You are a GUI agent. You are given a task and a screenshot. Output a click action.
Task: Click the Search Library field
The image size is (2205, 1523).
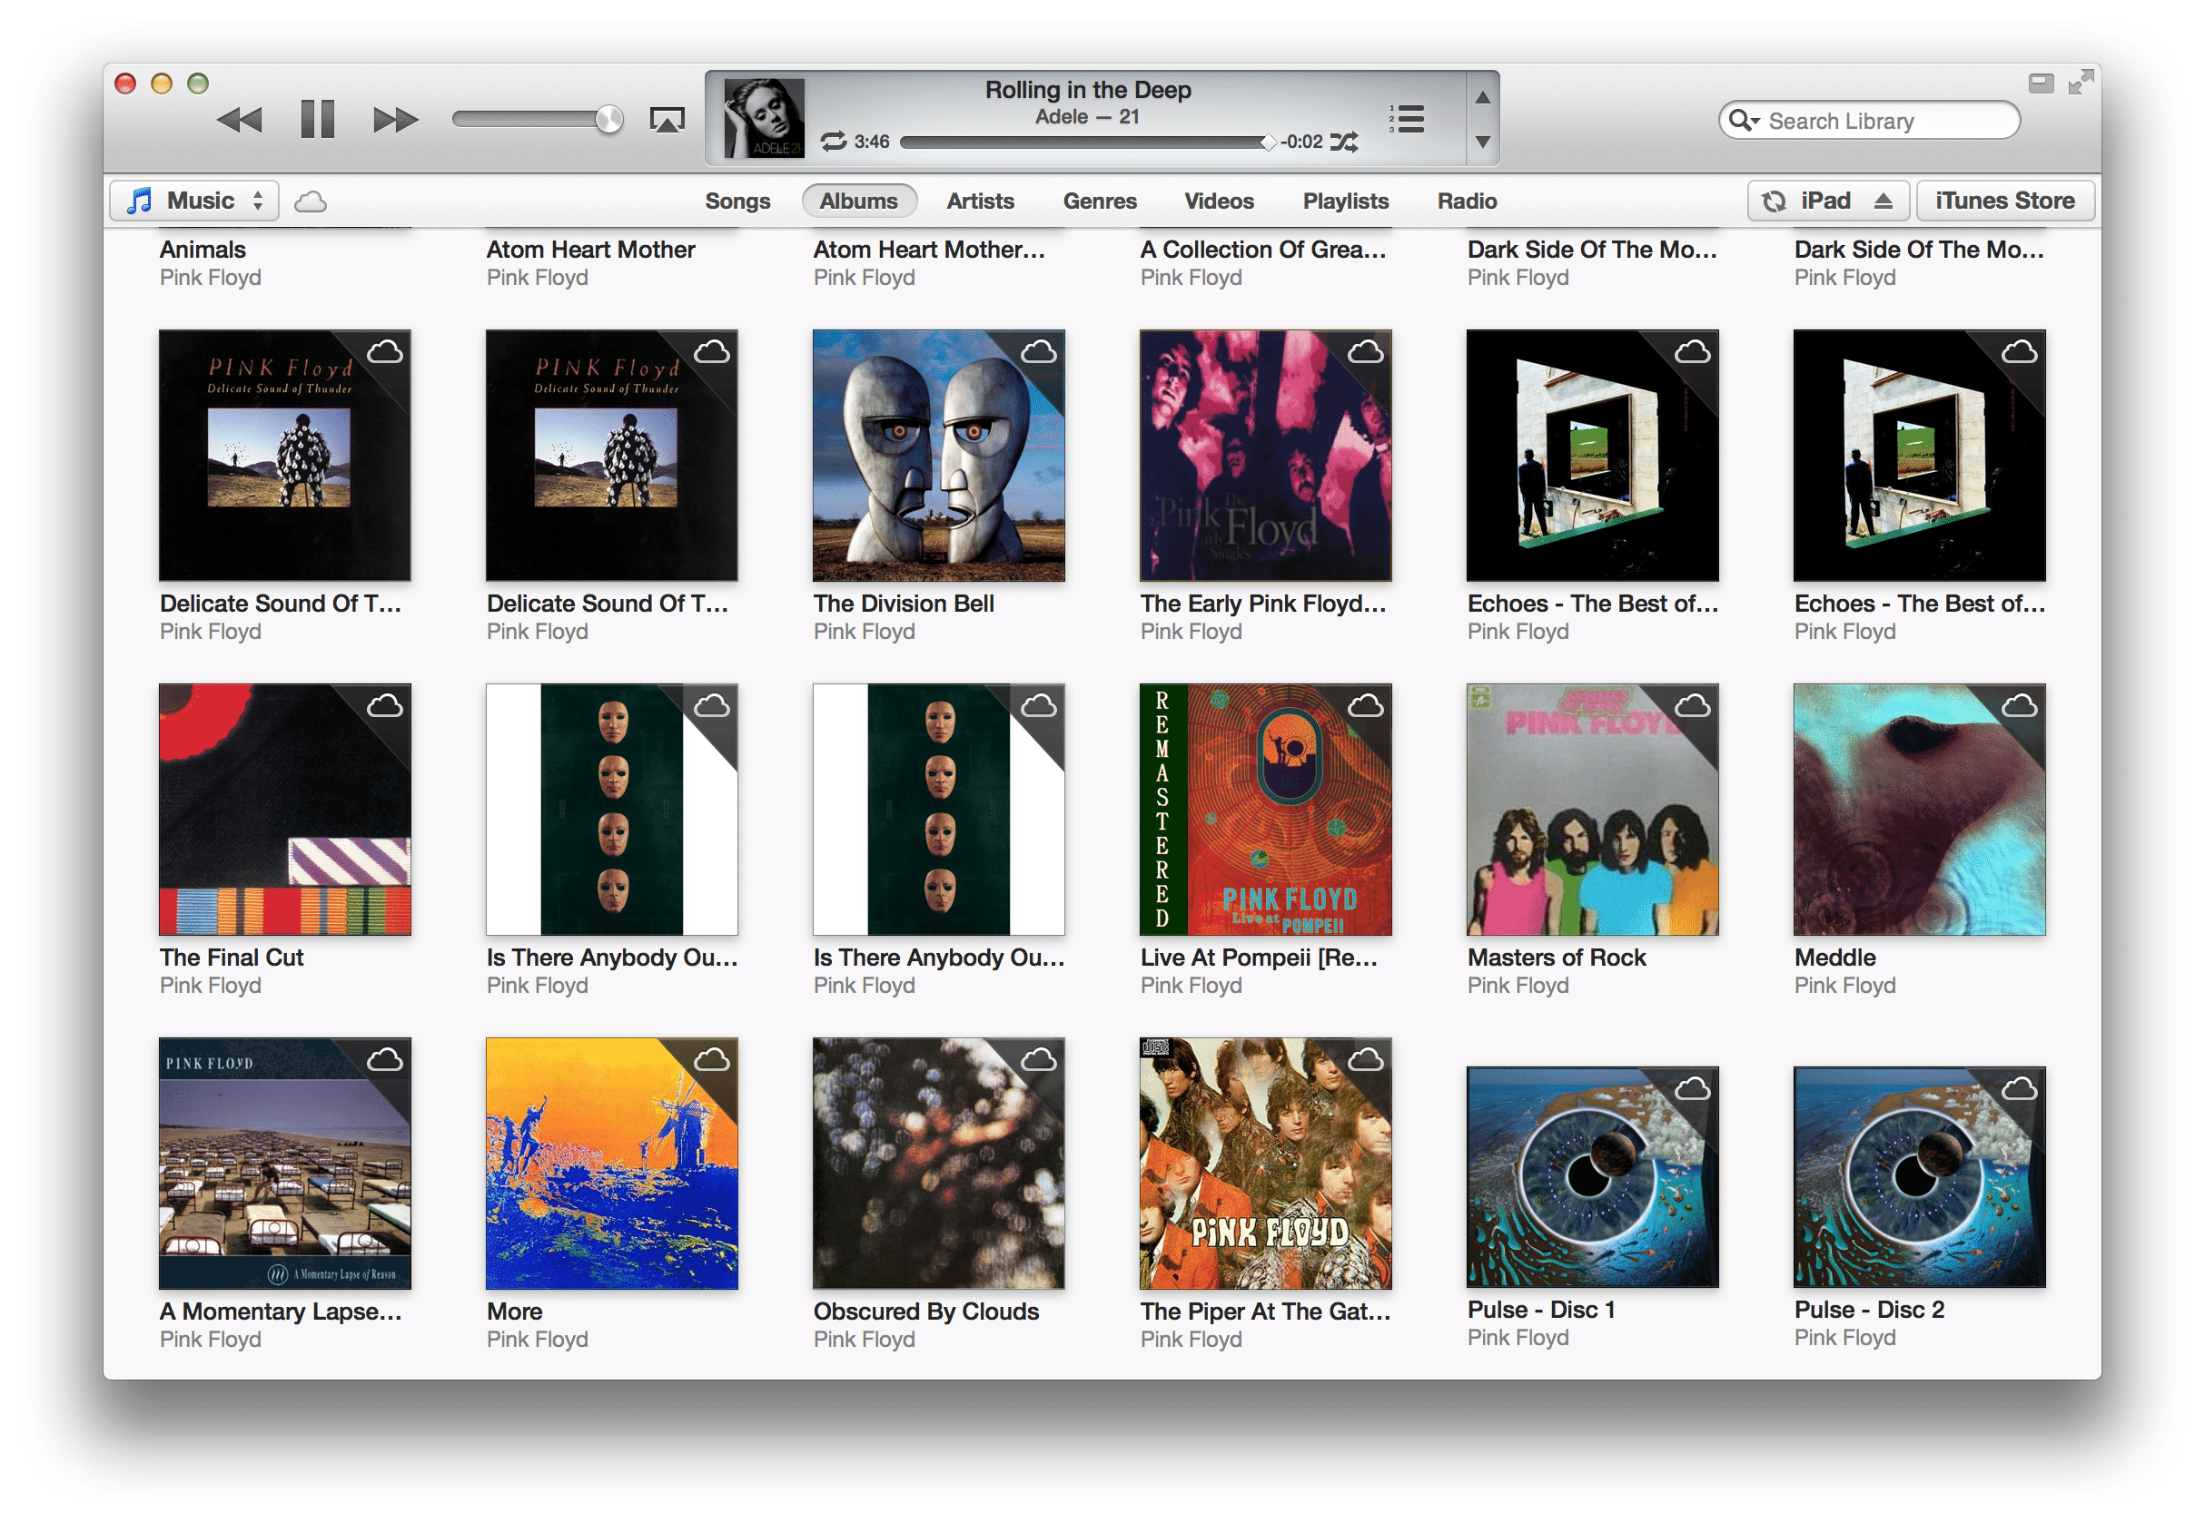click(1868, 120)
